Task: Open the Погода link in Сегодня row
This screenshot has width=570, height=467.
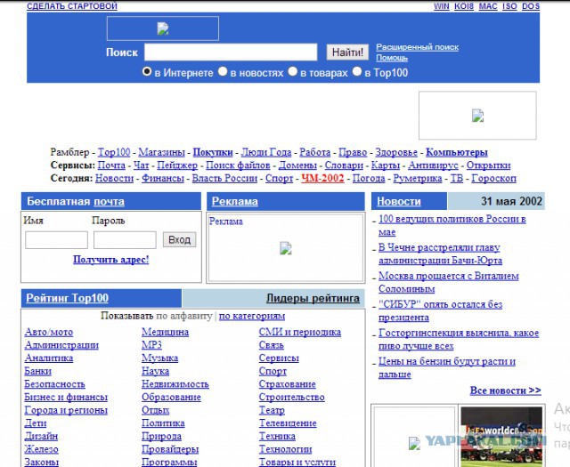Action: [x=369, y=178]
